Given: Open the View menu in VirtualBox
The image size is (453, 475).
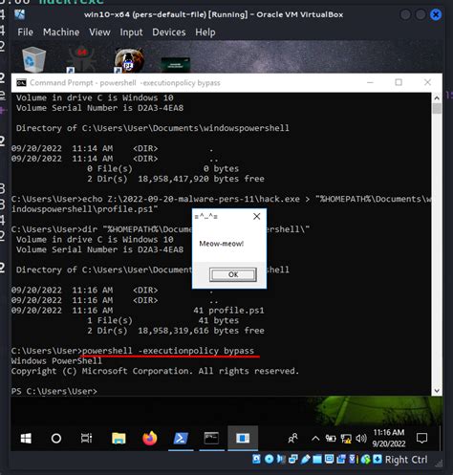Looking at the screenshot, I should 99,32.
